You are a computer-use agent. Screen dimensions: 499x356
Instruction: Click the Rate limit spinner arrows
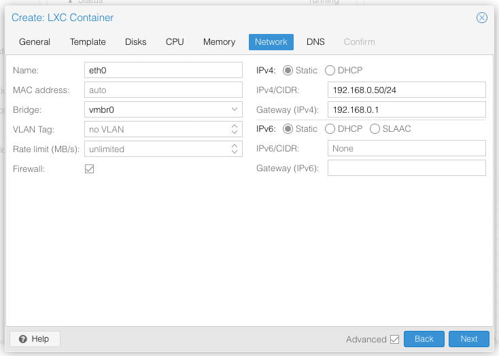click(x=235, y=149)
